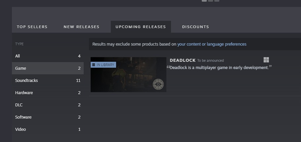The width and height of the screenshot is (301, 142).
Task: Filter by type All
Action: click(x=48, y=56)
